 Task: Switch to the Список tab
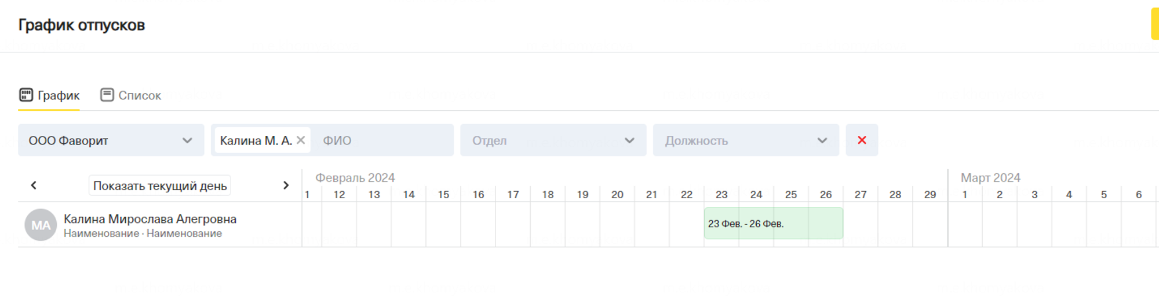click(x=139, y=95)
